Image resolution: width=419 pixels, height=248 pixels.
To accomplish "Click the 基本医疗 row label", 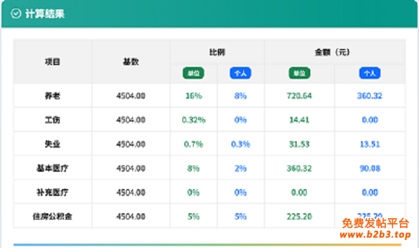I will tap(53, 168).
